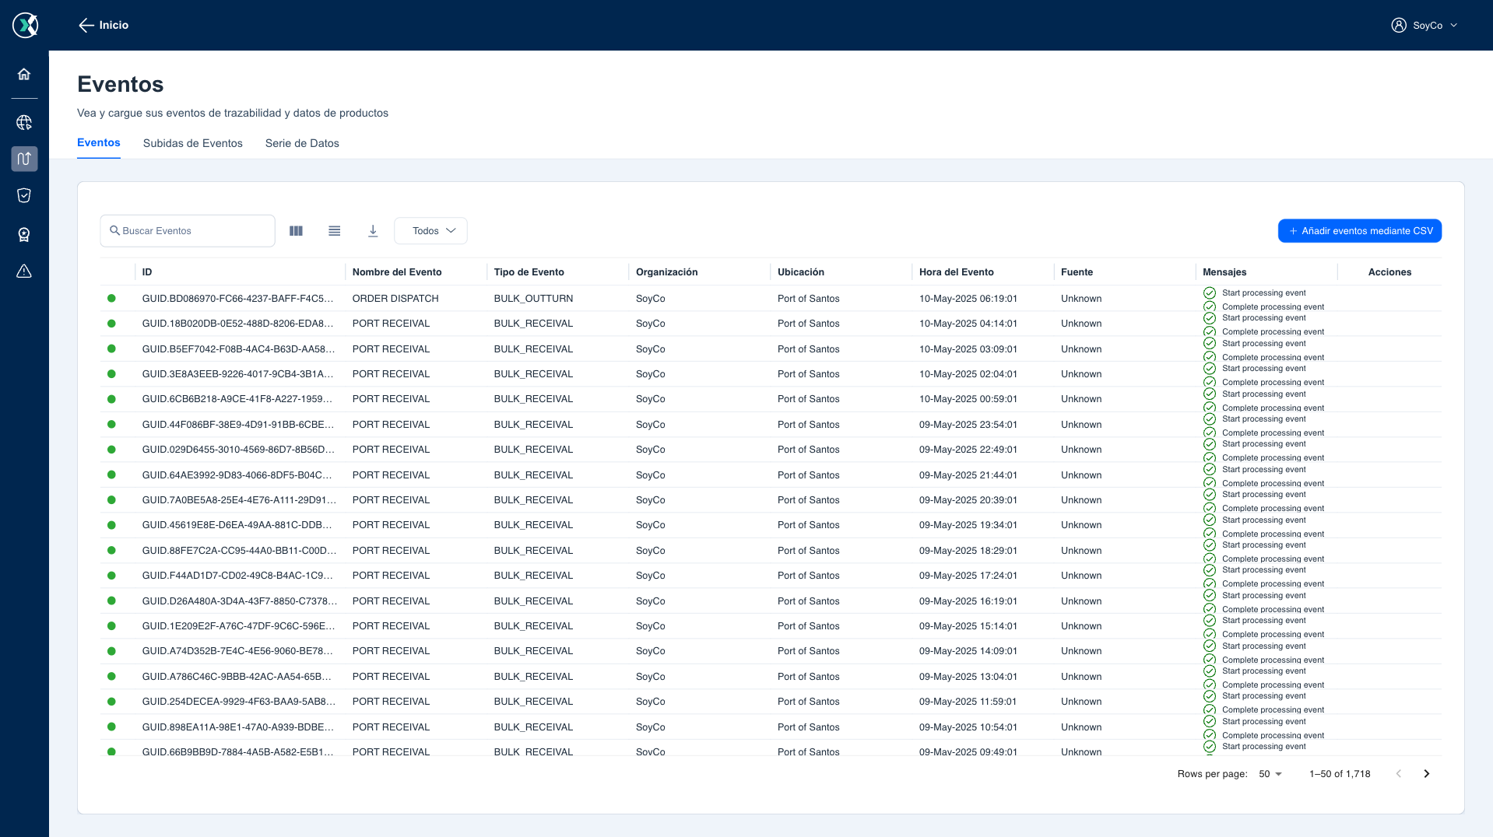Click status dot for event 10-May-2025 03:09:01
The width and height of the screenshot is (1493, 837).
111,348
